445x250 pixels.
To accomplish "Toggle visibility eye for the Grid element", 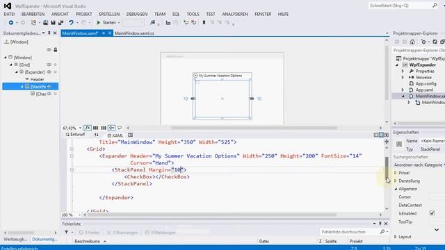I will 49,65.
